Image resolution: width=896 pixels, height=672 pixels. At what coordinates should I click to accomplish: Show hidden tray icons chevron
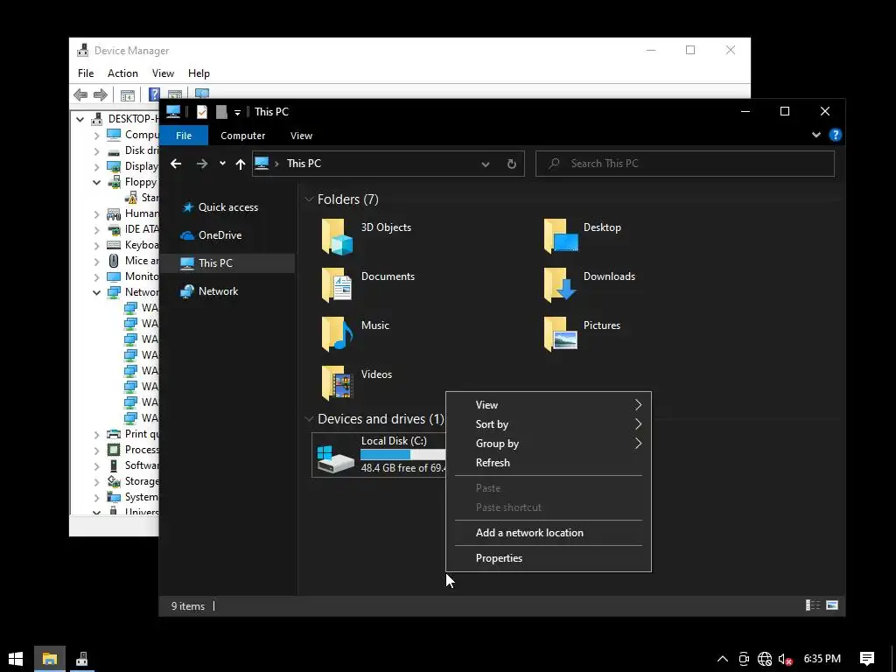pyautogui.click(x=722, y=659)
